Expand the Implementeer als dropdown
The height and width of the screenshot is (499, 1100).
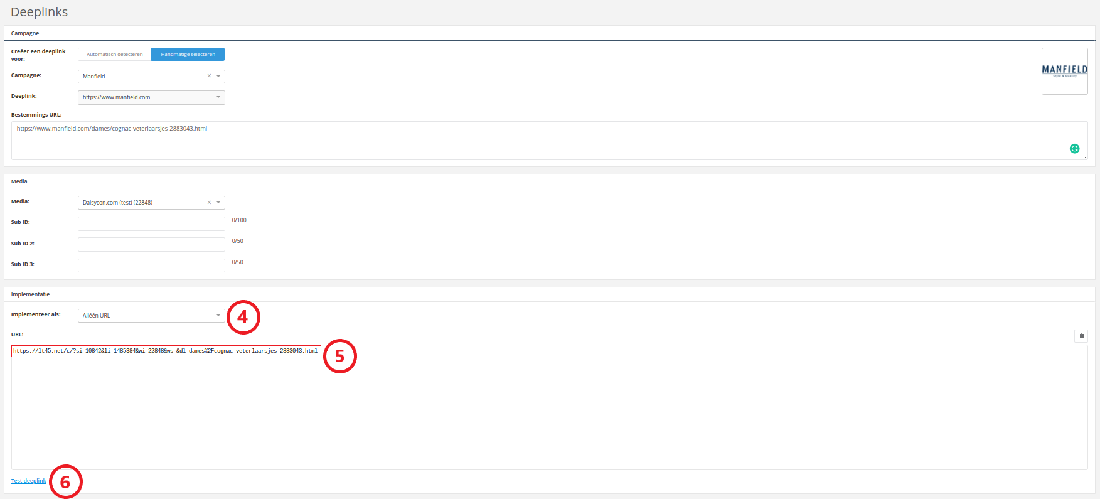[151, 315]
